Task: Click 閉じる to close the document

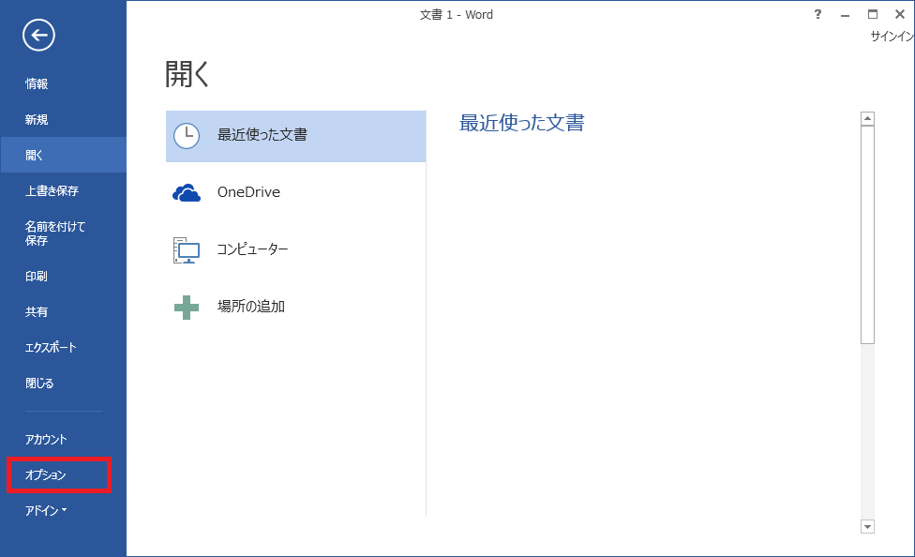Action: (x=39, y=384)
